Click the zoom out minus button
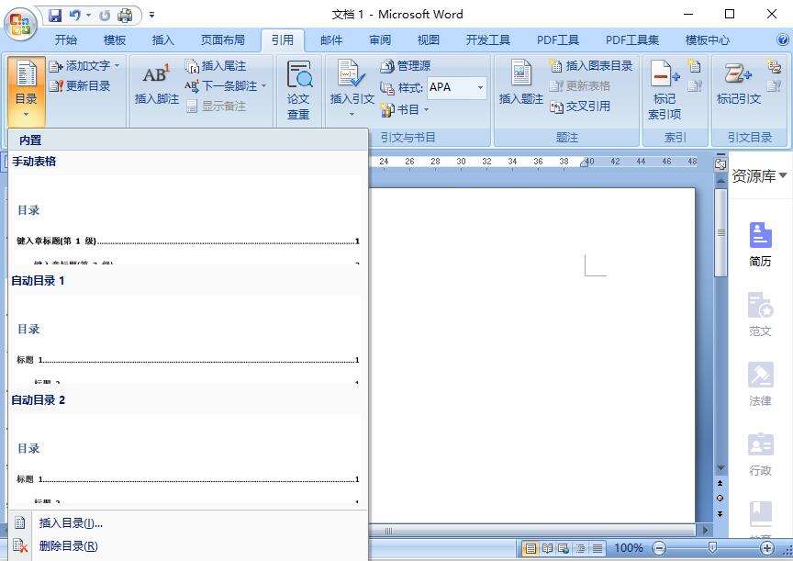 (659, 548)
